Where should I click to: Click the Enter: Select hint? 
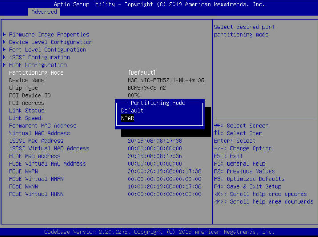[x=235, y=141]
